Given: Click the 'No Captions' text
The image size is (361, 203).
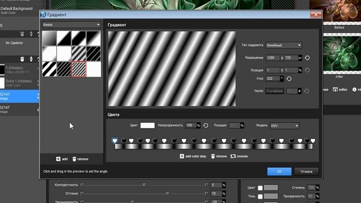Looking at the screenshot, I should (x=14, y=43).
